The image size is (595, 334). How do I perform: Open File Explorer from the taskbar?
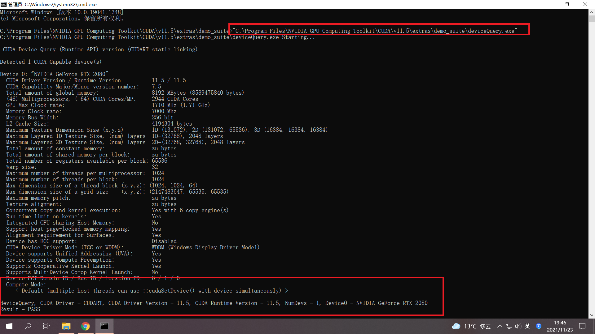[66, 326]
